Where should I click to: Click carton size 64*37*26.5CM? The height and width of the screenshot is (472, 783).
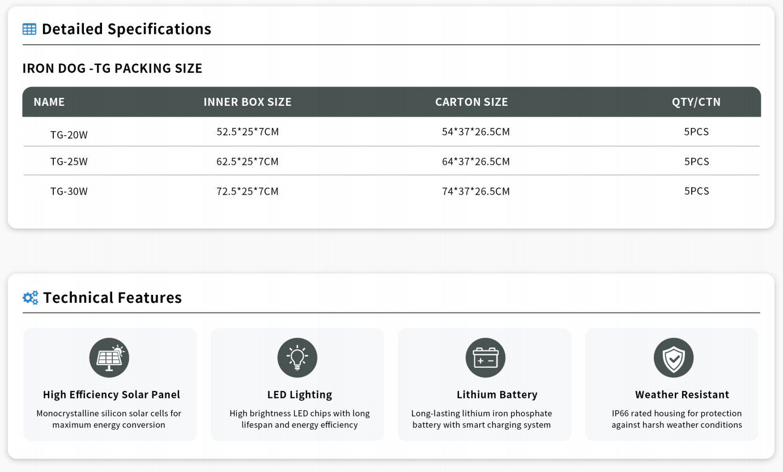coord(476,162)
